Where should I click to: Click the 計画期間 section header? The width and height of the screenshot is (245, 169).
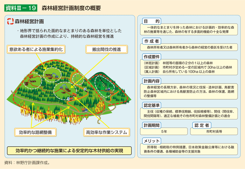tap(152, 125)
